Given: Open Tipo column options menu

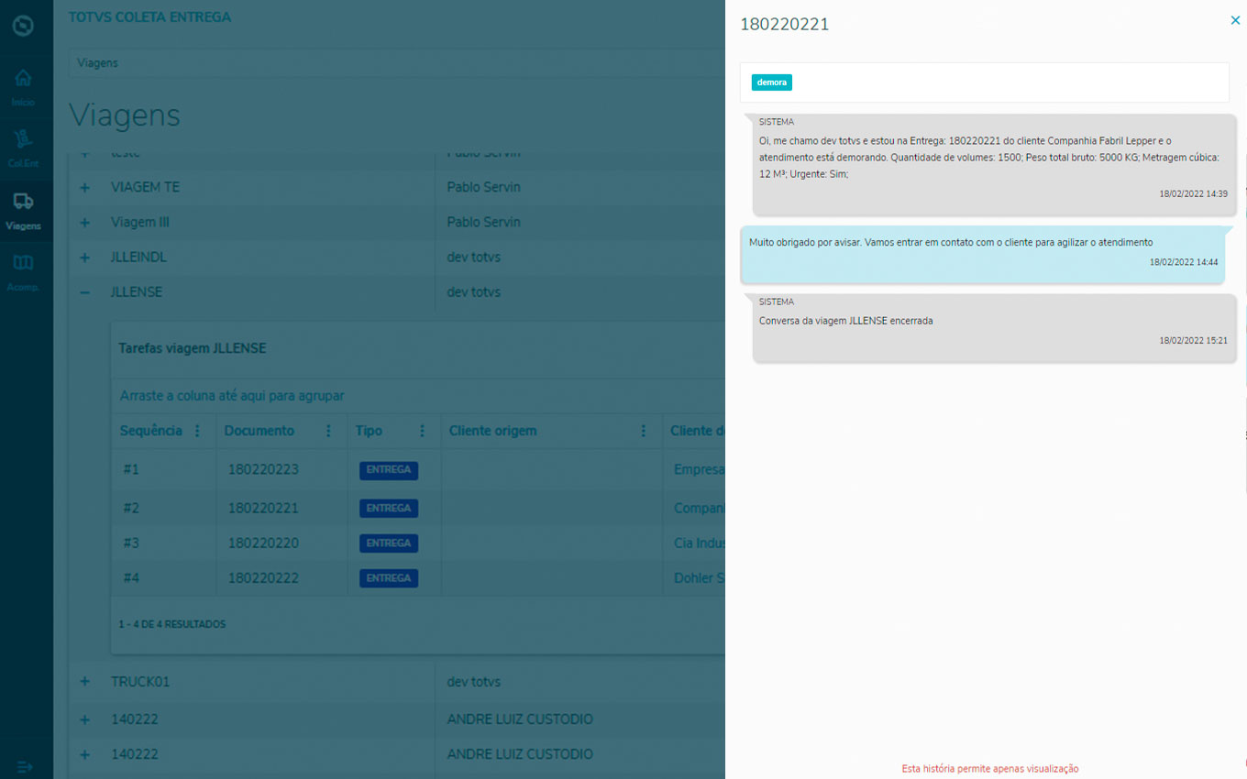Looking at the screenshot, I should [x=422, y=431].
